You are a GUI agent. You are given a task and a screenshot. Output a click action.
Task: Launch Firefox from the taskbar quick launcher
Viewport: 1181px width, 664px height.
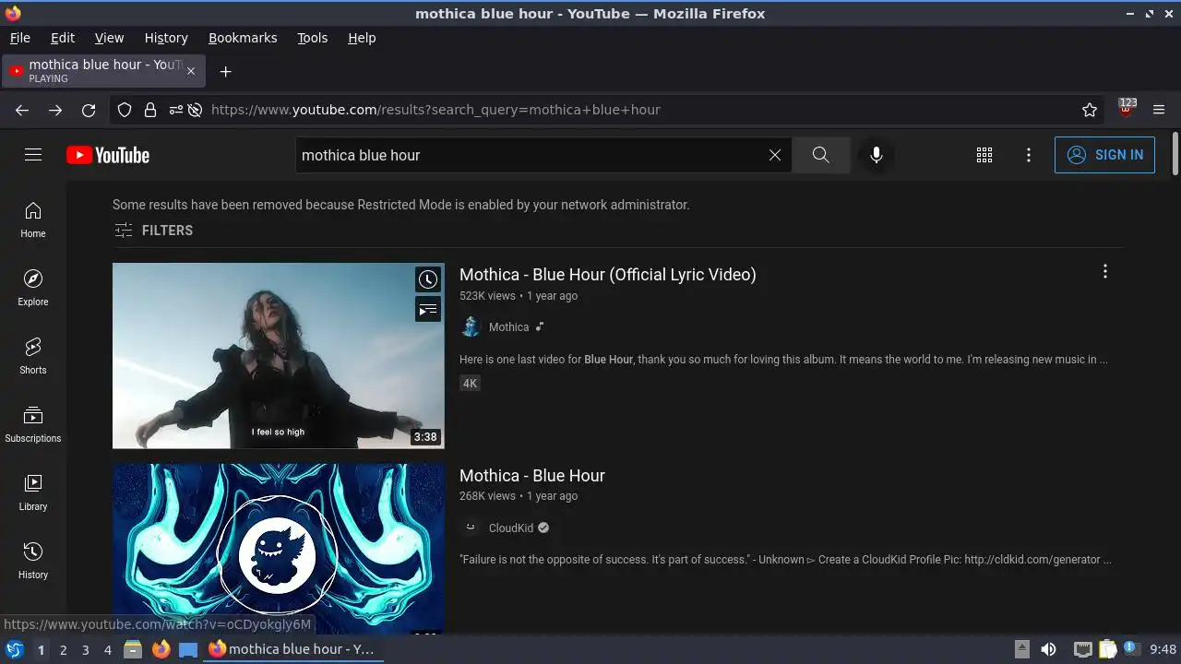(161, 649)
